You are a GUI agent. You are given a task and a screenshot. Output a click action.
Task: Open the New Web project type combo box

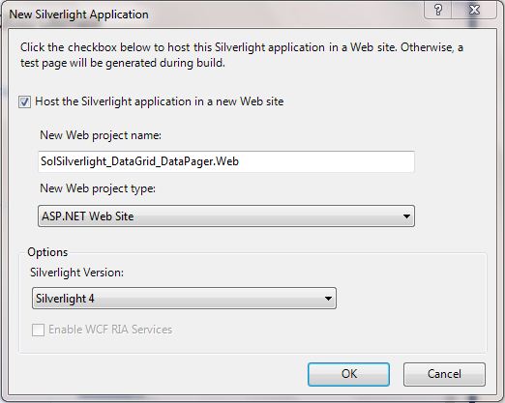pos(226,216)
